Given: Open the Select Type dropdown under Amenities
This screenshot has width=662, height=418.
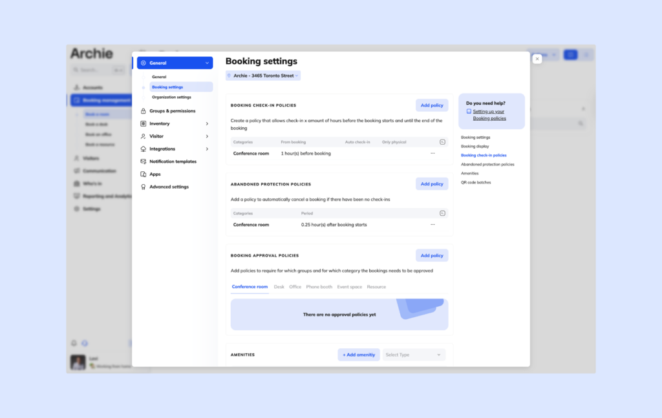Looking at the screenshot, I should tap(414, 355).
